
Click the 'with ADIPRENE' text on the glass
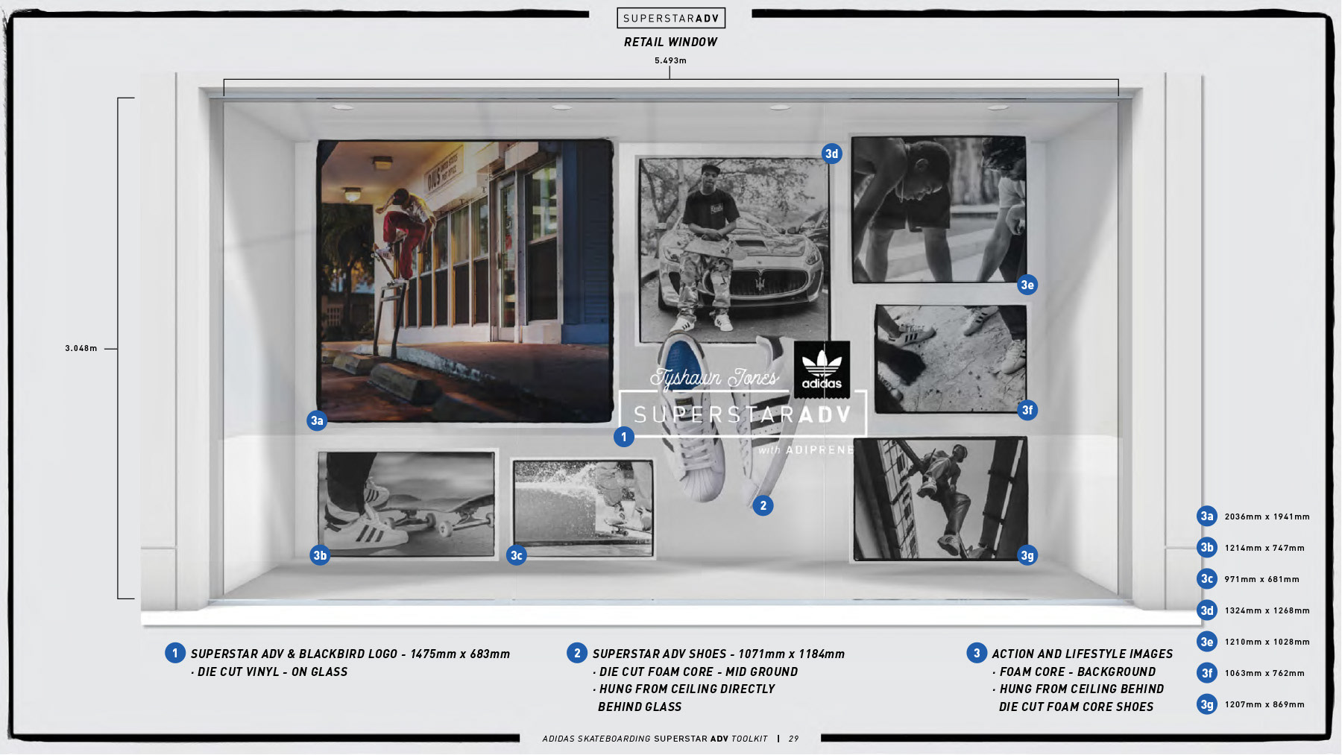pyautogui.click(x=805, y=450)
